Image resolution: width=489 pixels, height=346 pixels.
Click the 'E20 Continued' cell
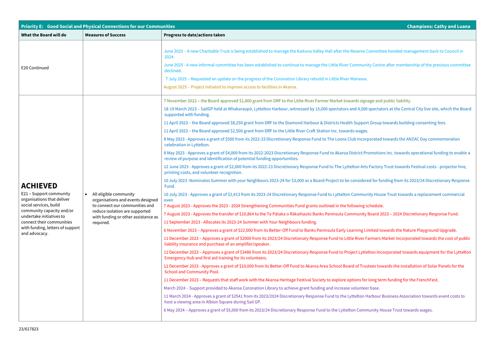(x=35, y=68)
